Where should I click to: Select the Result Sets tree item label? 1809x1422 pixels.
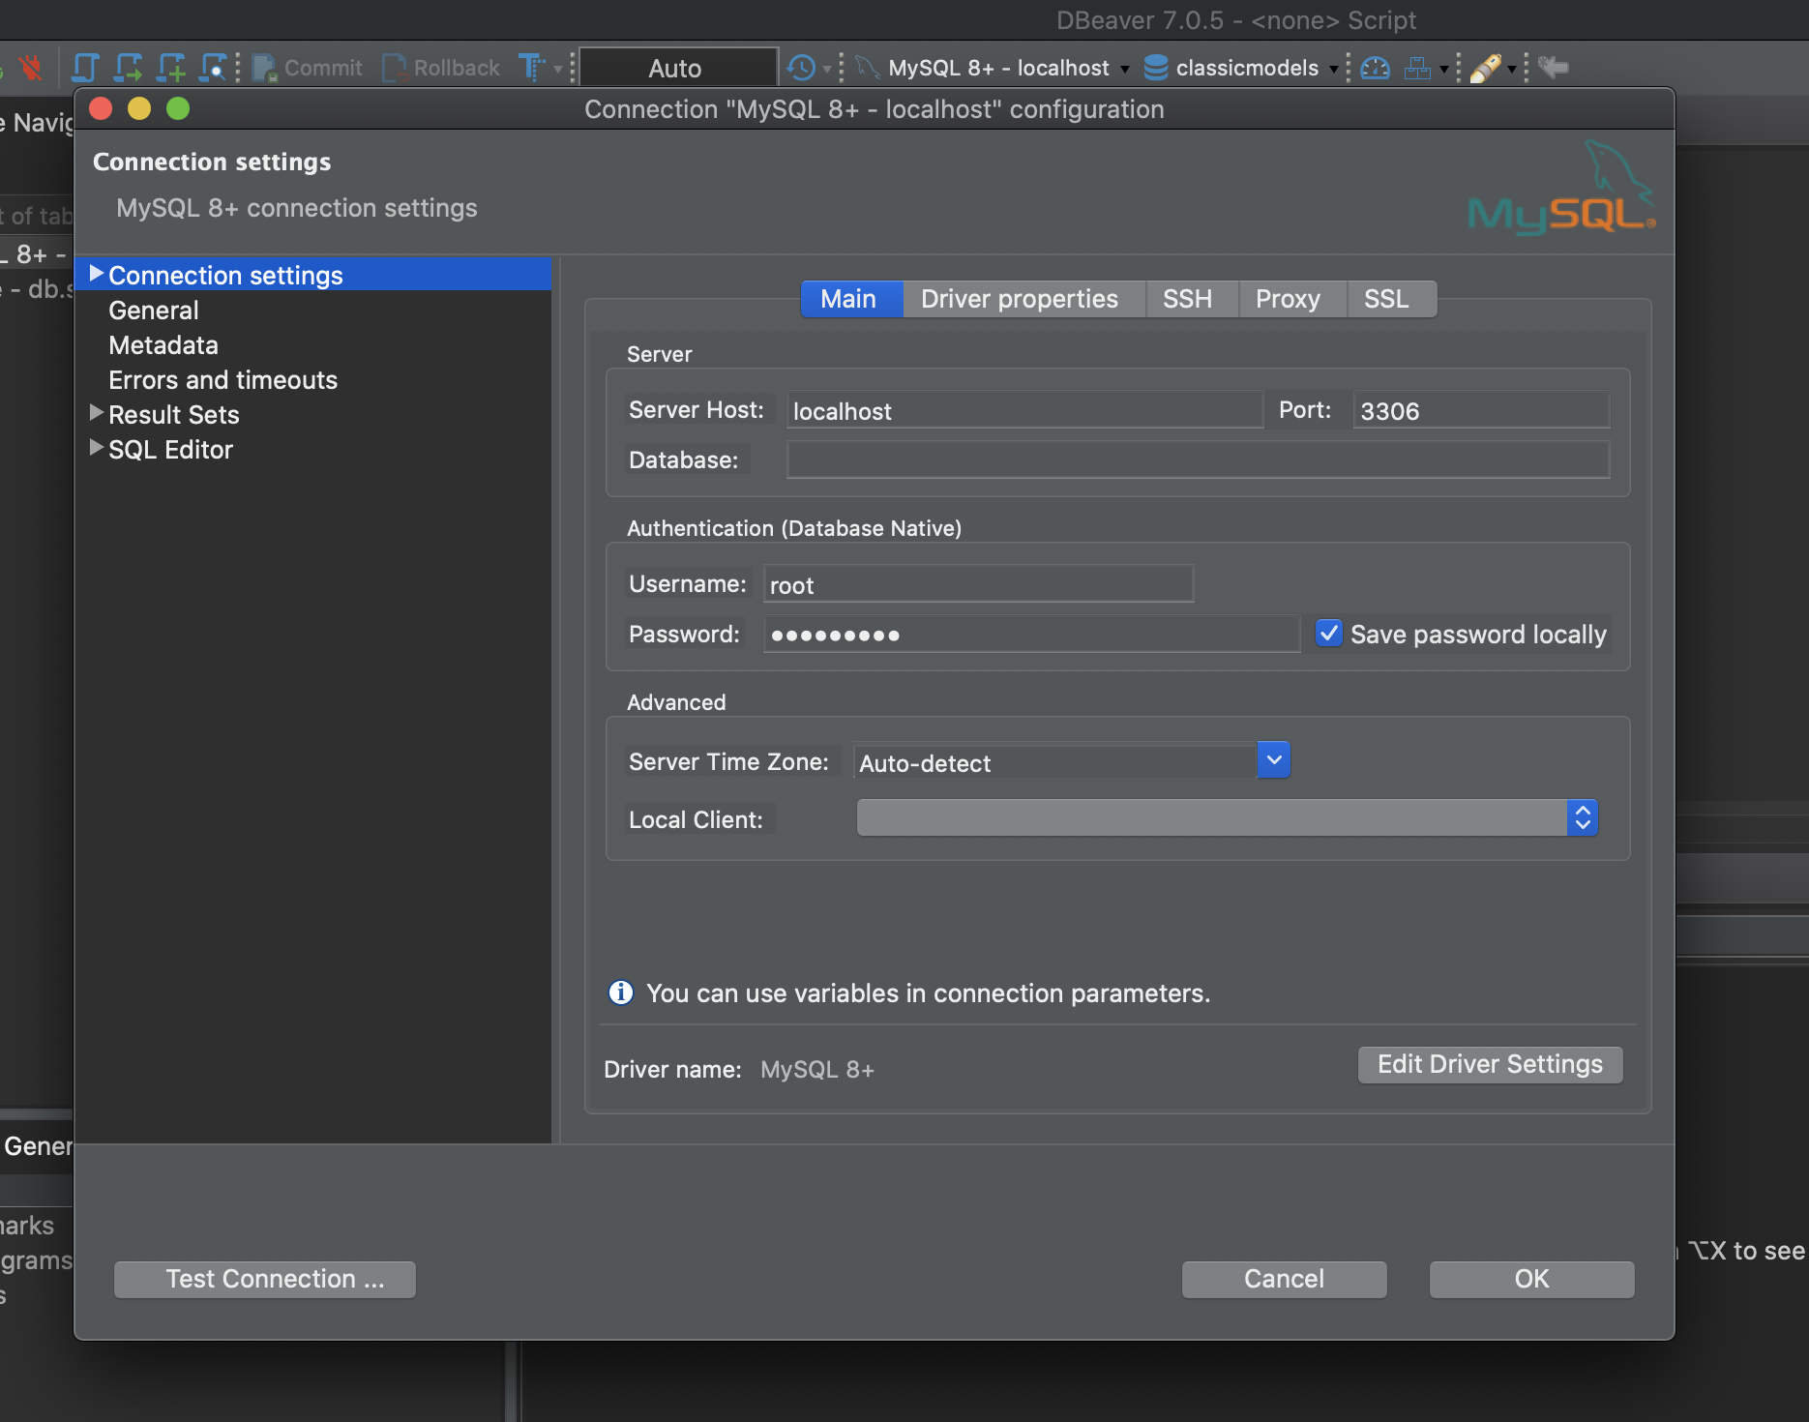click(174, 415)
